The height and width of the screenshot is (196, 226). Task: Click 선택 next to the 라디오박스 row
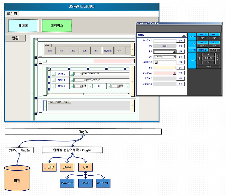click(180, 84)
